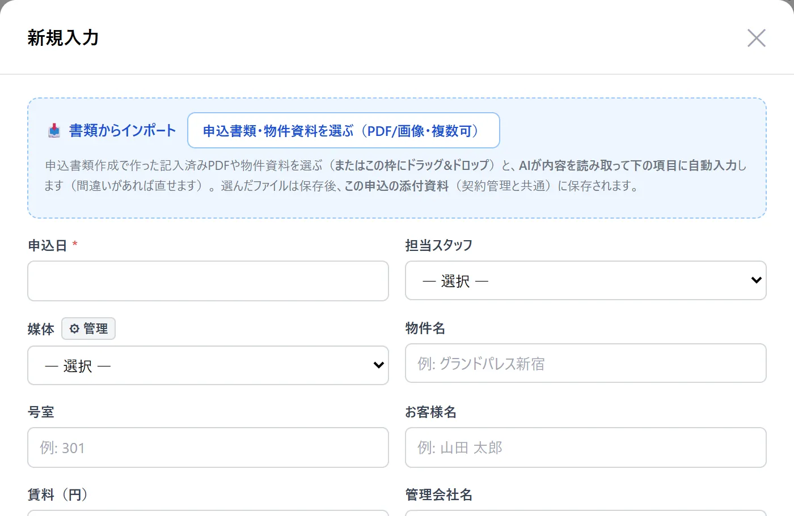Click the 管理会社名 label
The width and height of the screenshot is (794, 516).
tap(439, 494)
